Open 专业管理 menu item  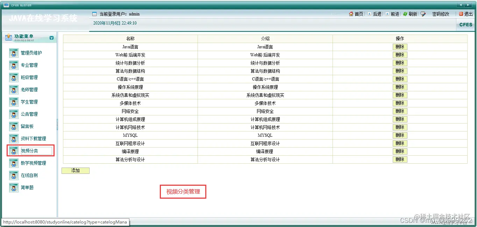29,65
